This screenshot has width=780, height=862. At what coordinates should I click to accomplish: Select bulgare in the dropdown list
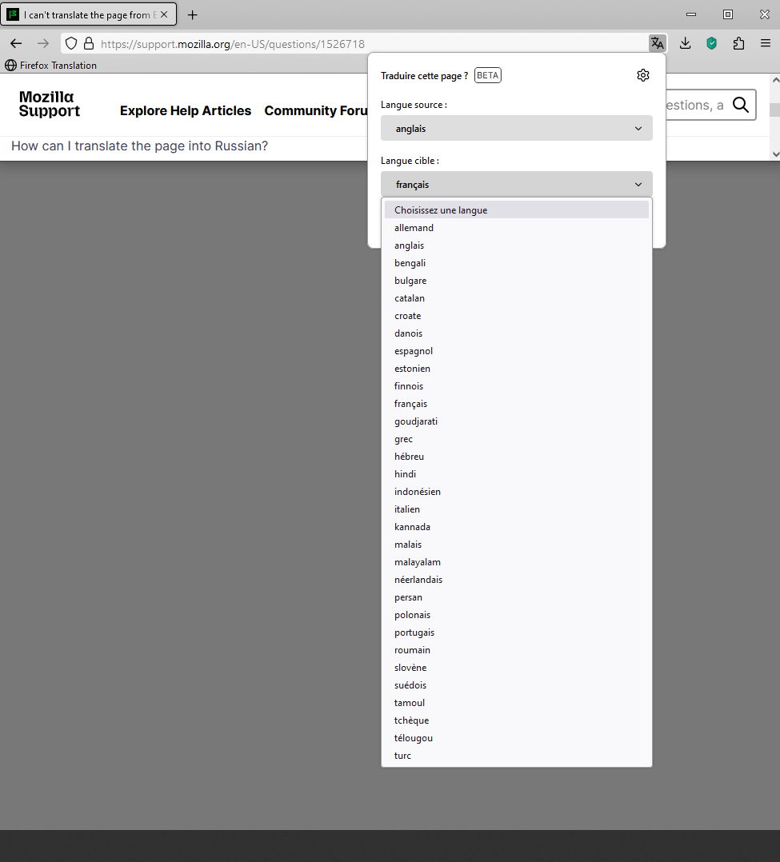(517, 281)
